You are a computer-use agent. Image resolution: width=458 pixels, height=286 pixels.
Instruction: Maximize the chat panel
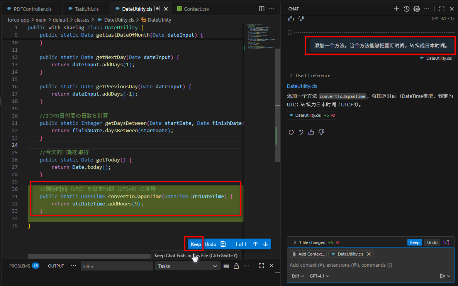point(442,9)
